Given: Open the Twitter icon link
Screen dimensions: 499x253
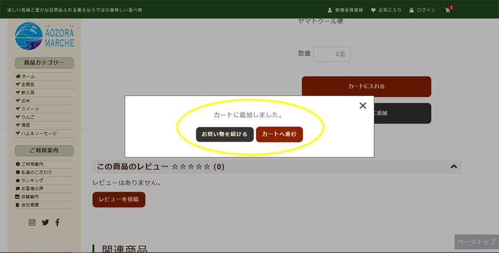Looking at the screenshot, I should click(x=45, y=222).
